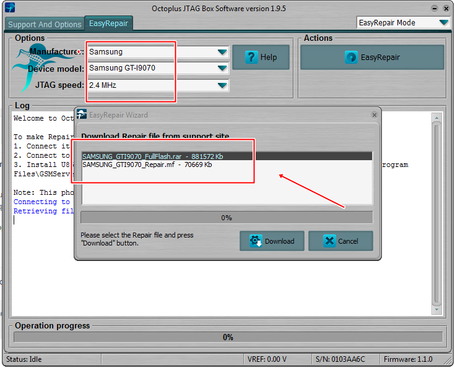Switch to Support And Options tab

[45, 24]
